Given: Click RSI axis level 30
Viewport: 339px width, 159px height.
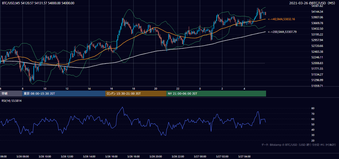Looking at the screenshot, I should point(313,135).
